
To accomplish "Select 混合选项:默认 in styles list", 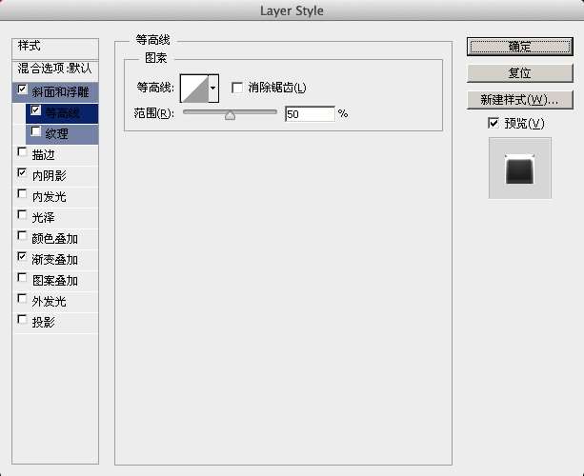I will (x=55, y=69).
